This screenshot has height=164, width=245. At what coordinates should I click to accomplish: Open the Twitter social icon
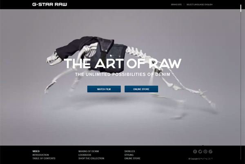pyautogui.click(x=200, y=151)
